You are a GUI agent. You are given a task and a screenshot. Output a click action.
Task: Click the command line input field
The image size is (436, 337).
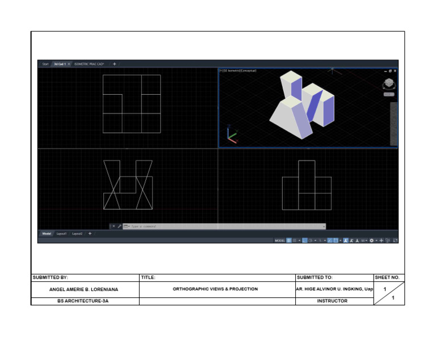pyautogui.click(x=225, y=226)
